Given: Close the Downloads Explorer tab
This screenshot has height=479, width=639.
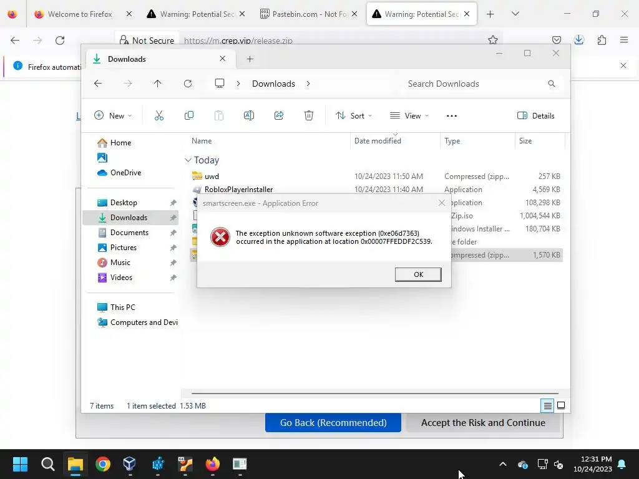Looking at the screenshot, I should pyautogui.click(x=223, y=59).
